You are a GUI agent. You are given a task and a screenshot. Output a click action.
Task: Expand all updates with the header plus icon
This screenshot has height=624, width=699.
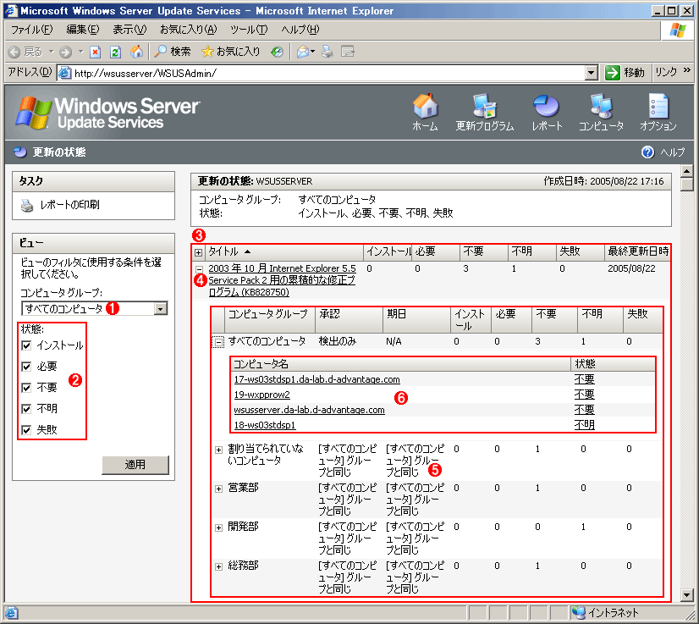click(x=199, y=252)
